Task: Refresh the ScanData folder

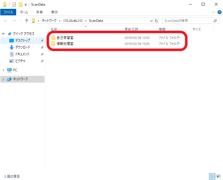Action: pyautogui.click(x=156, y=21)
